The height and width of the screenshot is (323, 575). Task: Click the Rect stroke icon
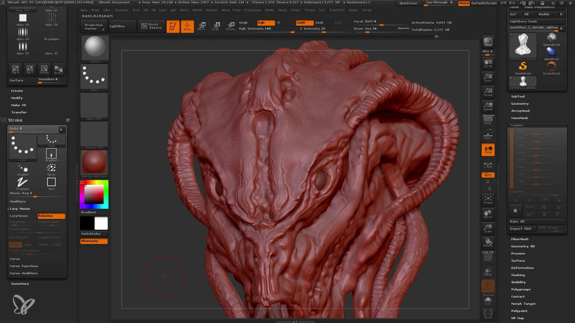point(51,182)
